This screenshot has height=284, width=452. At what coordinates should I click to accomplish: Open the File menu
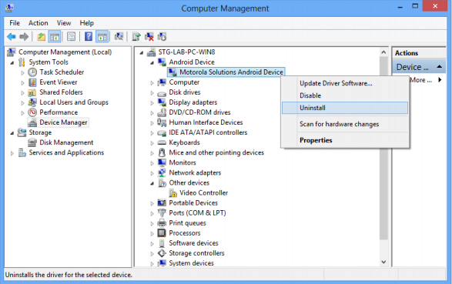click(x=15, y=23)
